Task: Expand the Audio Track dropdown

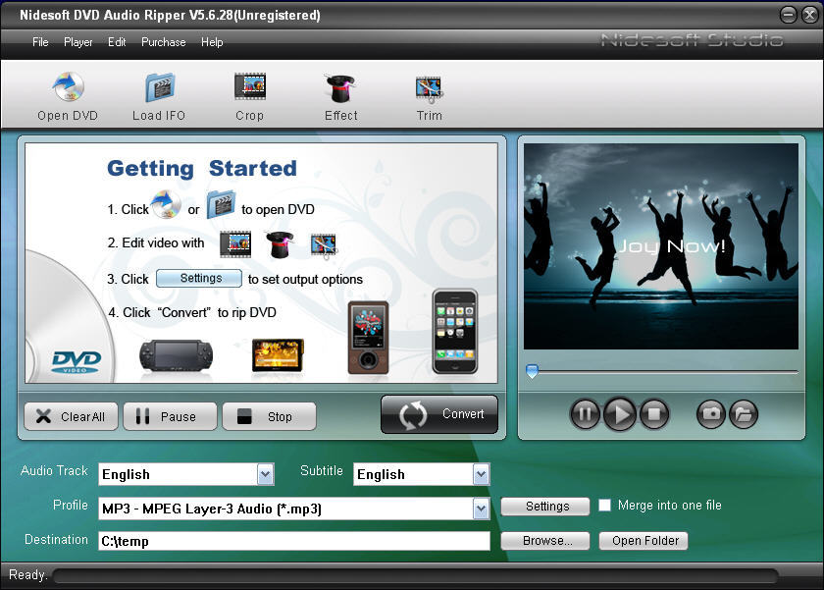Action: coord(266,474)
